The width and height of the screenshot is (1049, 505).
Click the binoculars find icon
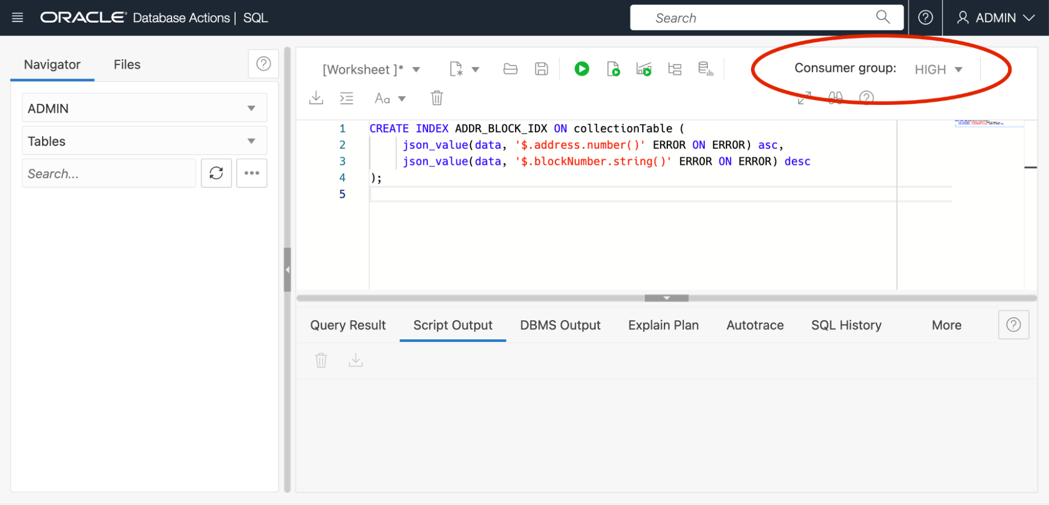[835, 98]
